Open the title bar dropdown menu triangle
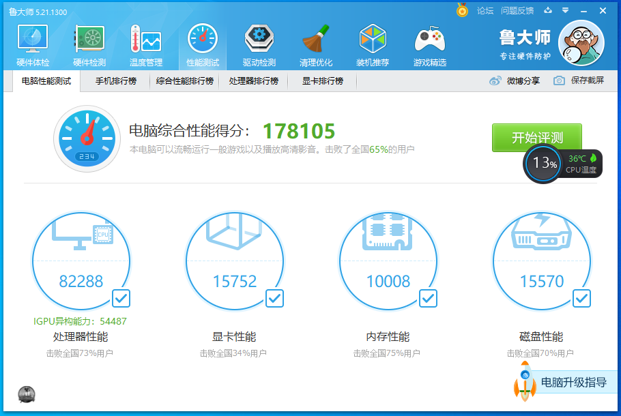The image size is (621, 416). coord(566,11)
